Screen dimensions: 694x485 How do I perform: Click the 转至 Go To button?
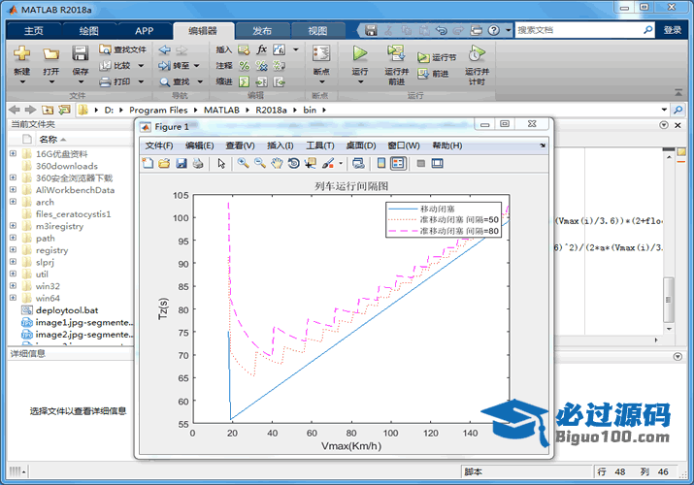click(x=179, y=65)
